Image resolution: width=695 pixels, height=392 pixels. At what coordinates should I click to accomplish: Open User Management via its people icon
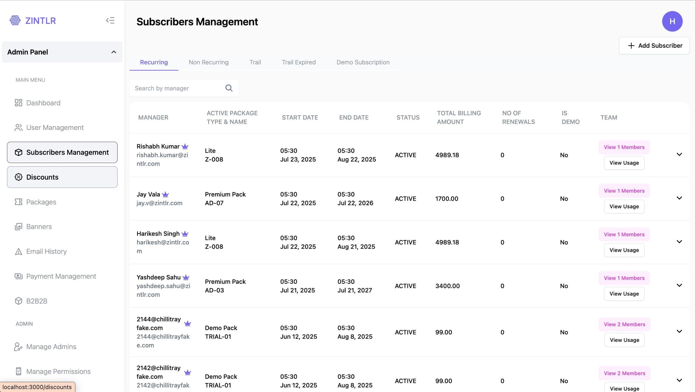(x=18, y=127)
